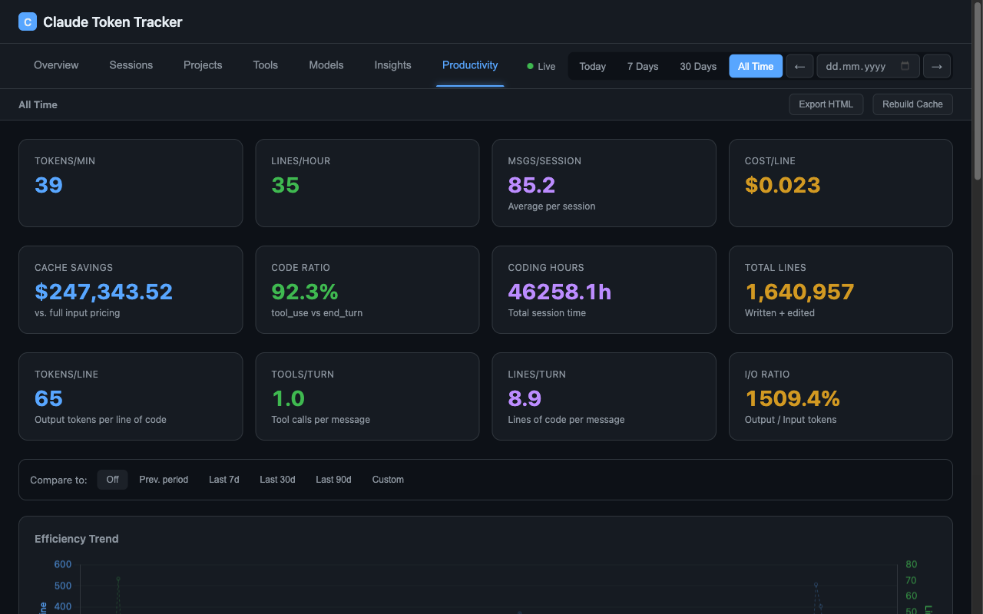Screen dimensions: 983x614
Task: Click the Tokens/Min value 39
Action: coord(48,185)
